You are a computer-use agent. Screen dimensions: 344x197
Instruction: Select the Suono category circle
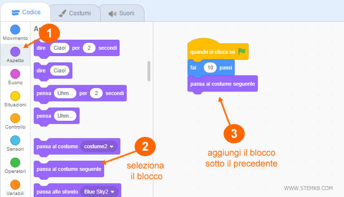coord(15,74)
